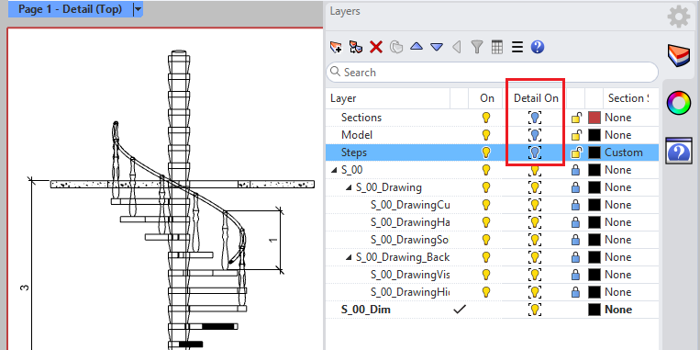Open the layer filter funnel icon
This screenshot has height=350, width=700.
(477, 47)
